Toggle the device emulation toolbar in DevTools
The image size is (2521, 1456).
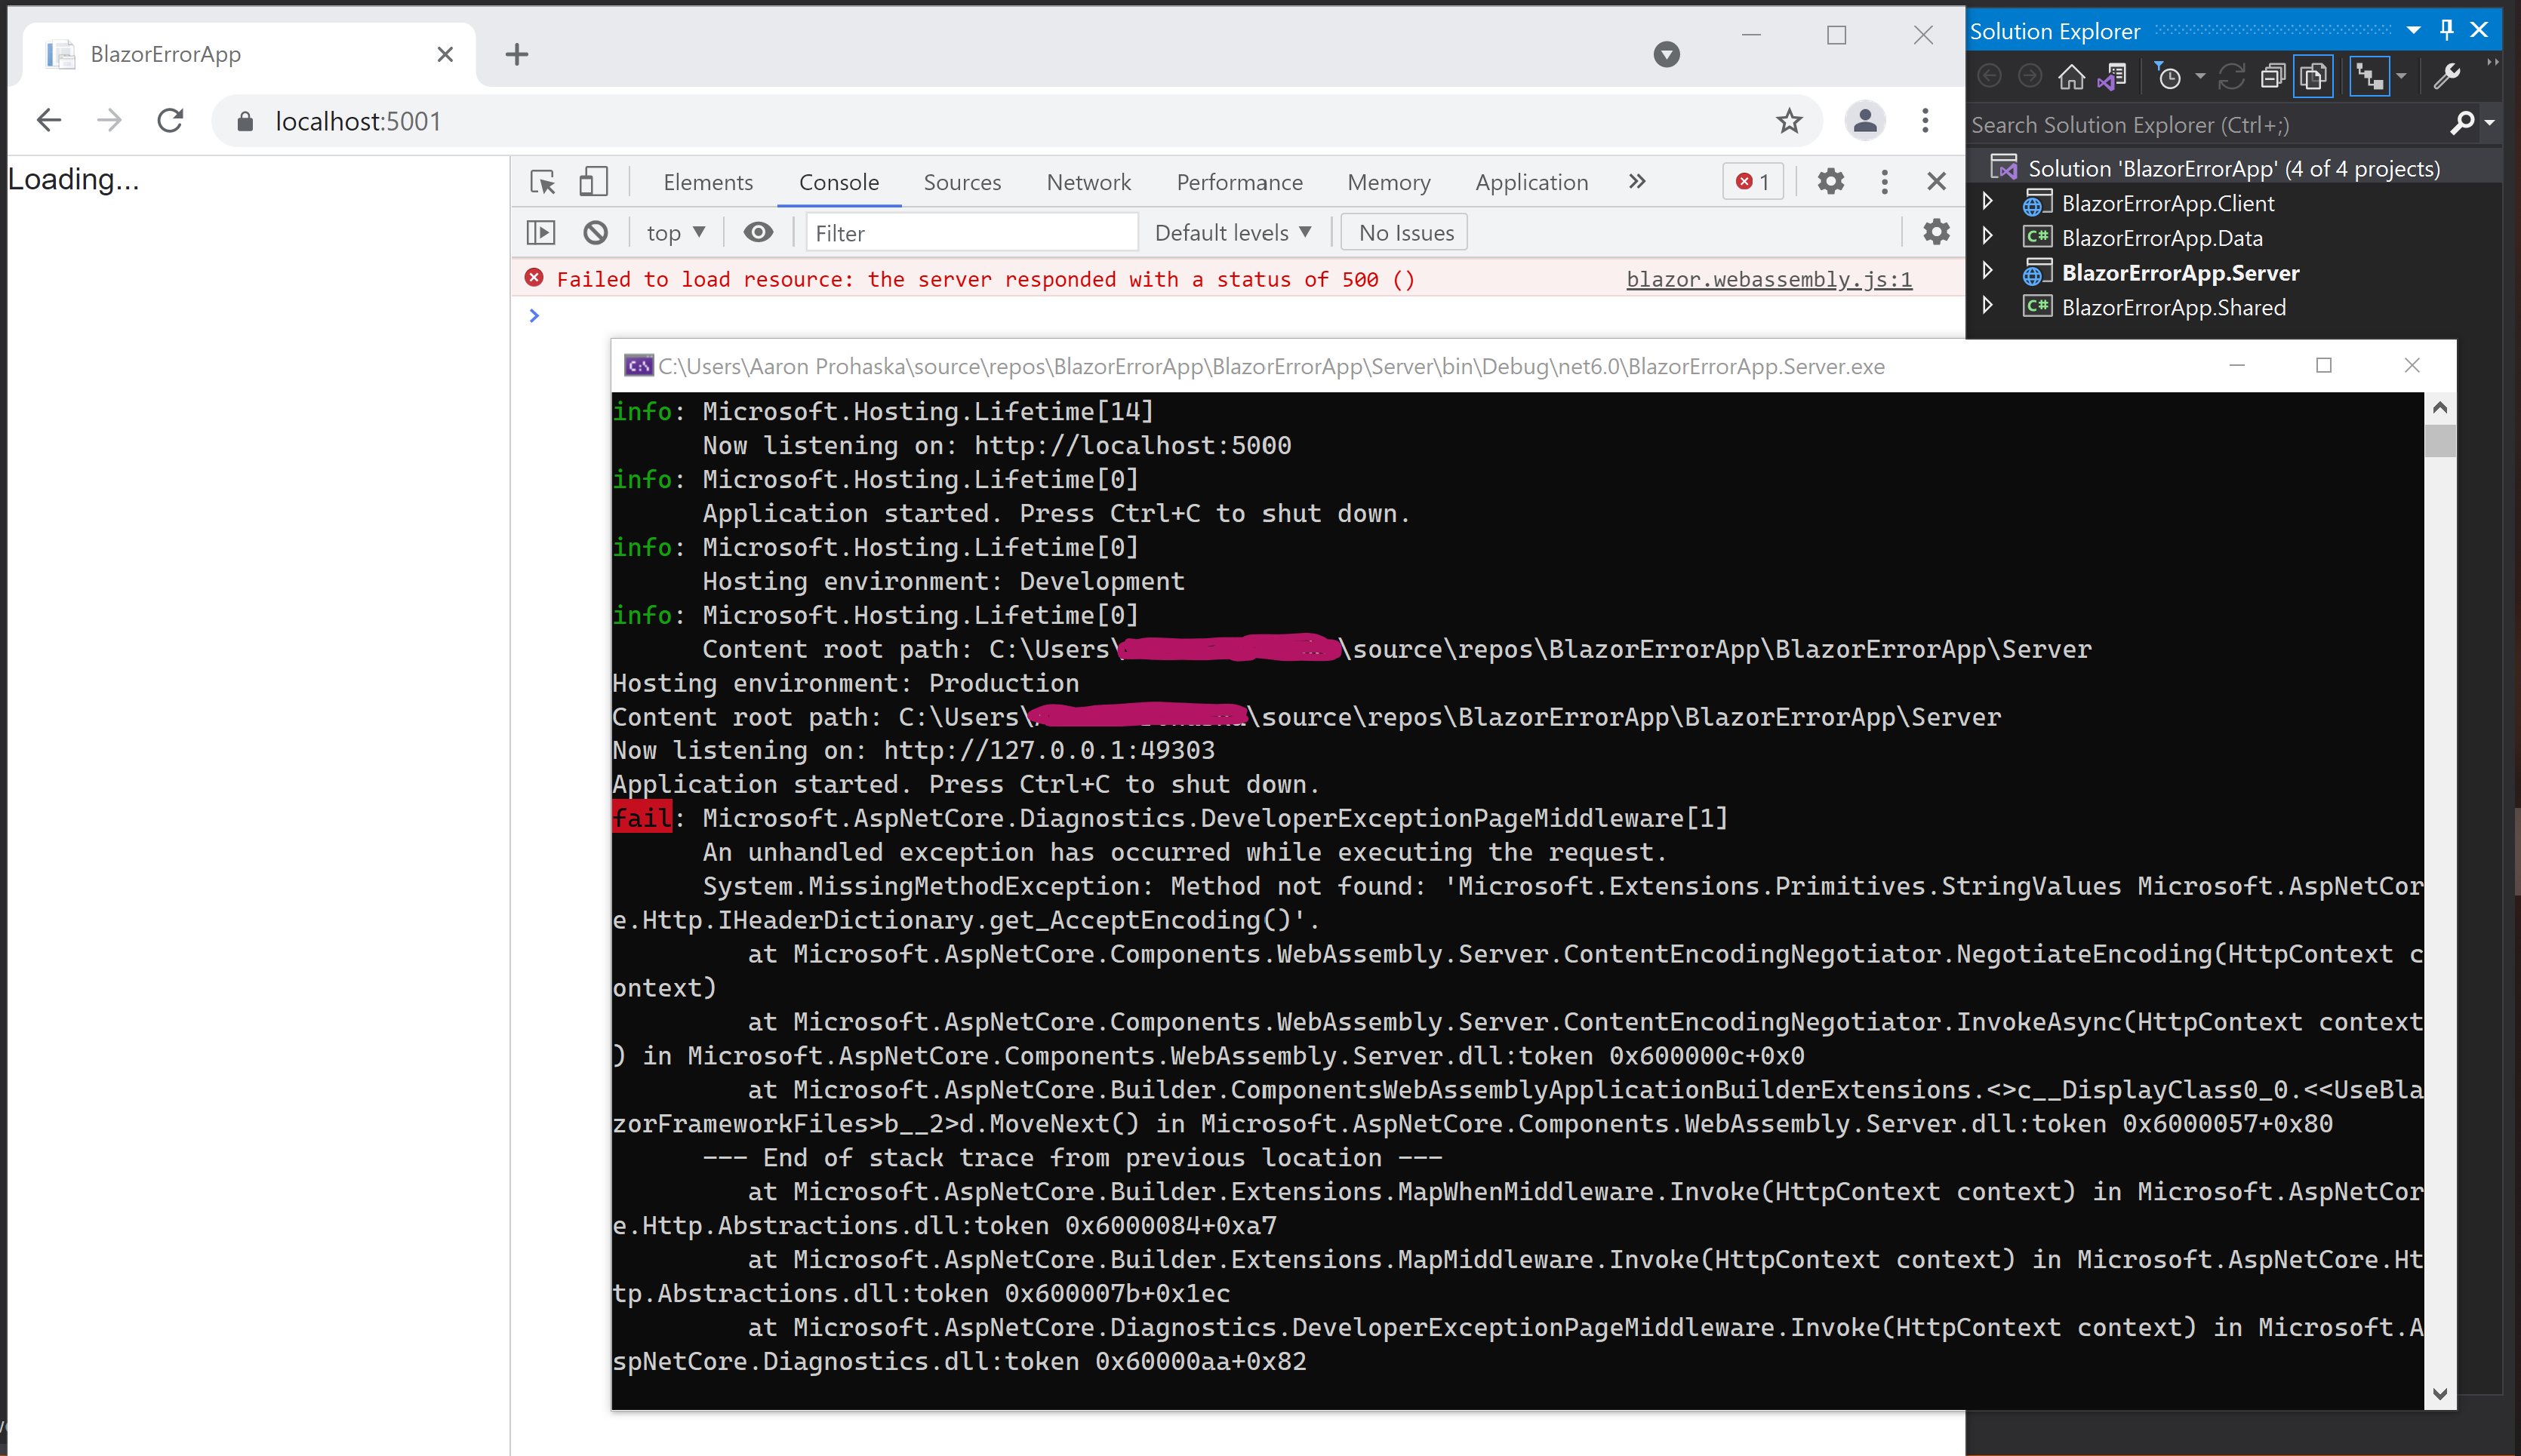point(593,181)
